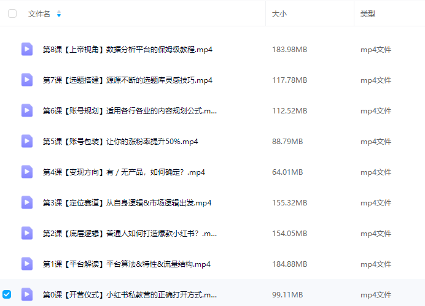Viewport: 425px width, 306px height.
Task: Click the size value 154.05MB
Action: point(289,234)
